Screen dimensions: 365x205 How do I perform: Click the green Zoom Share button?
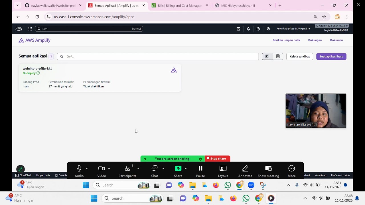coord(178,171)
